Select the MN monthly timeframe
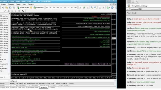 pyautogui.click(x=75, y=8)
